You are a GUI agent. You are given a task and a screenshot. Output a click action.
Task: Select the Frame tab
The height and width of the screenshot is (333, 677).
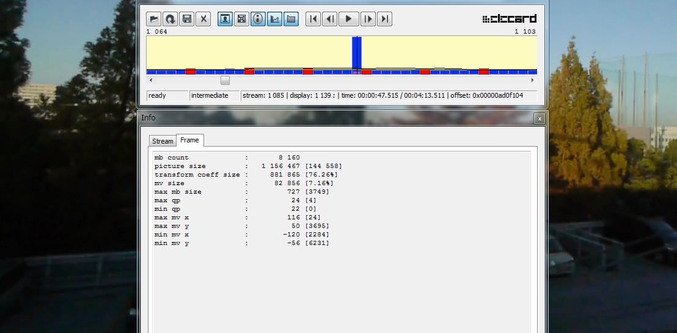(x=189, y=141)
